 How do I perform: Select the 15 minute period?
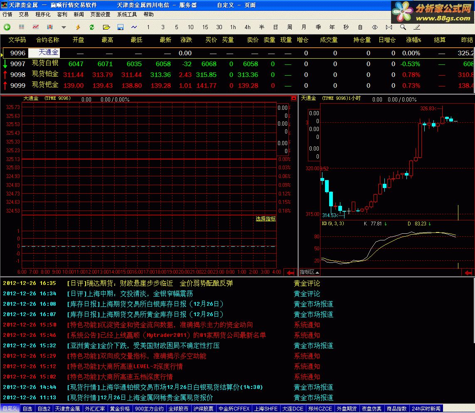click(205, 27)
